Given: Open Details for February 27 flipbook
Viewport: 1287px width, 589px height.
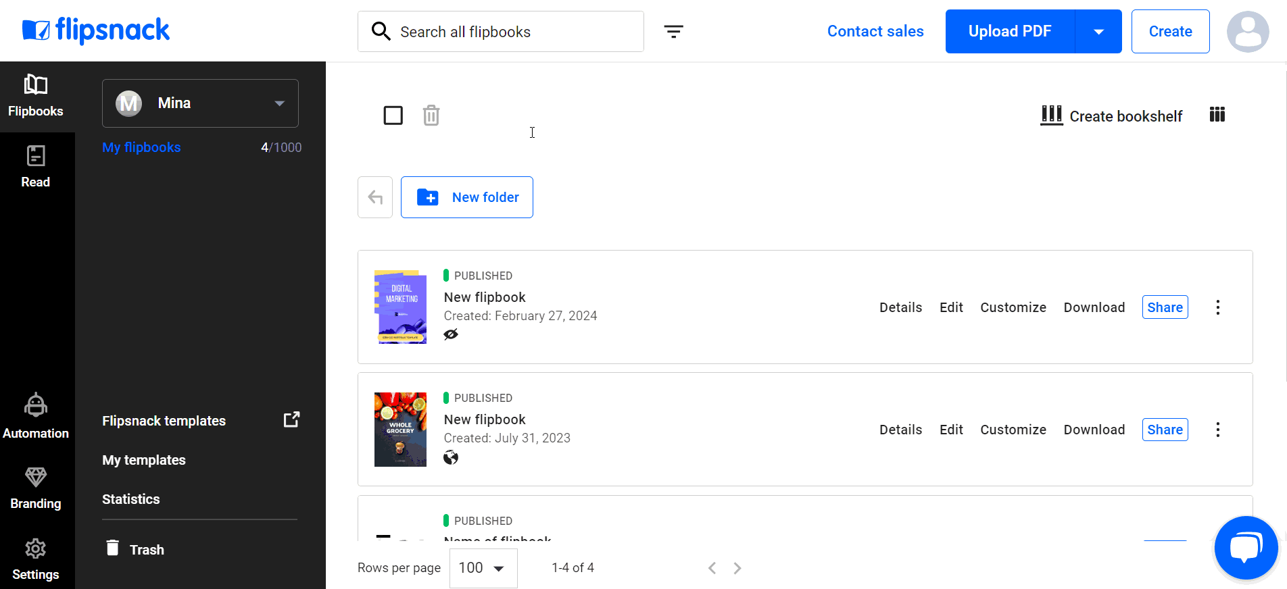Looking at the screenshot, I should [900, 307].
